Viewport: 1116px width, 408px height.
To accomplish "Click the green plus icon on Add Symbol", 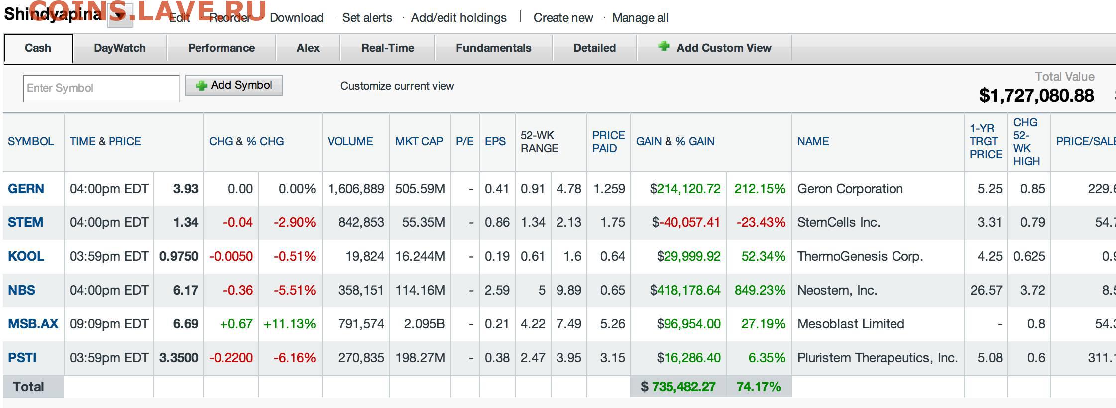I will coord(201,86).
